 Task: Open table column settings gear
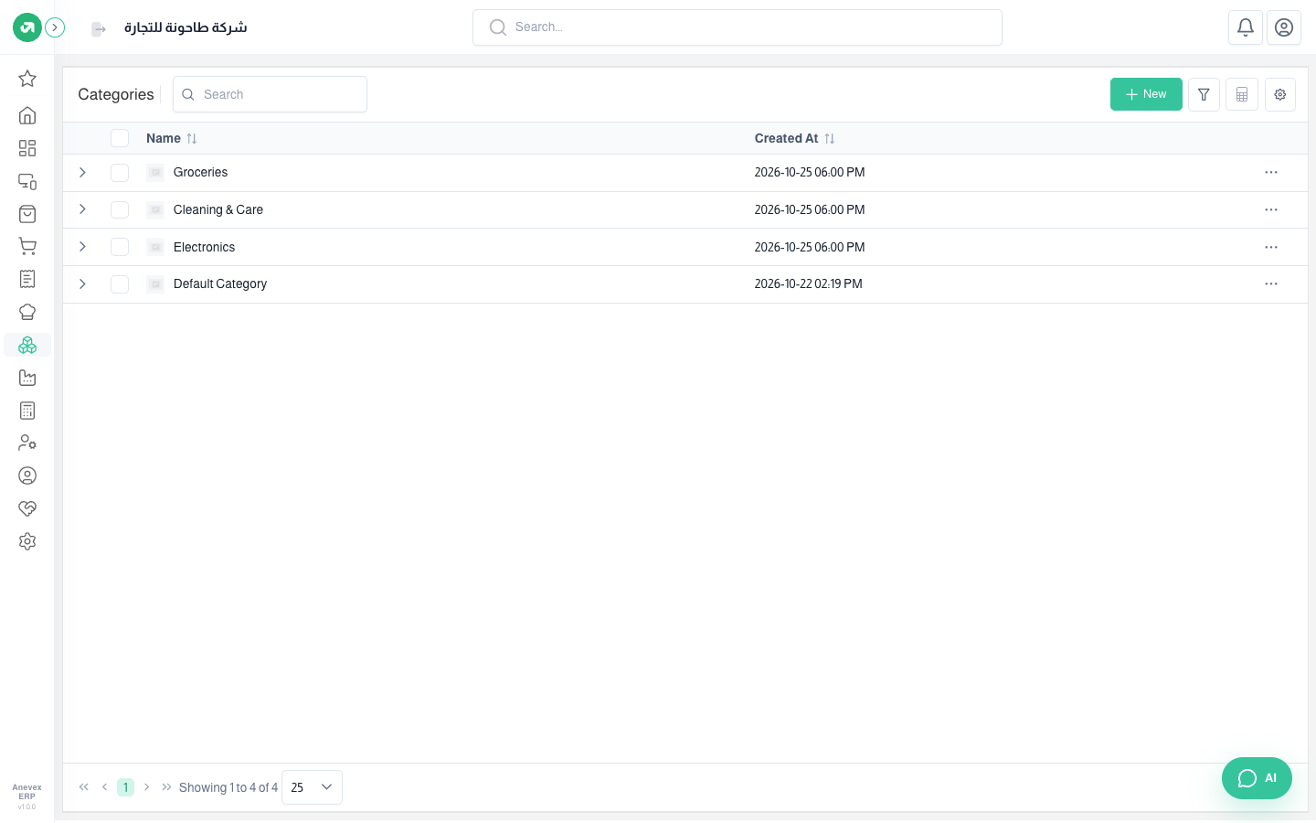point(1280,94)
